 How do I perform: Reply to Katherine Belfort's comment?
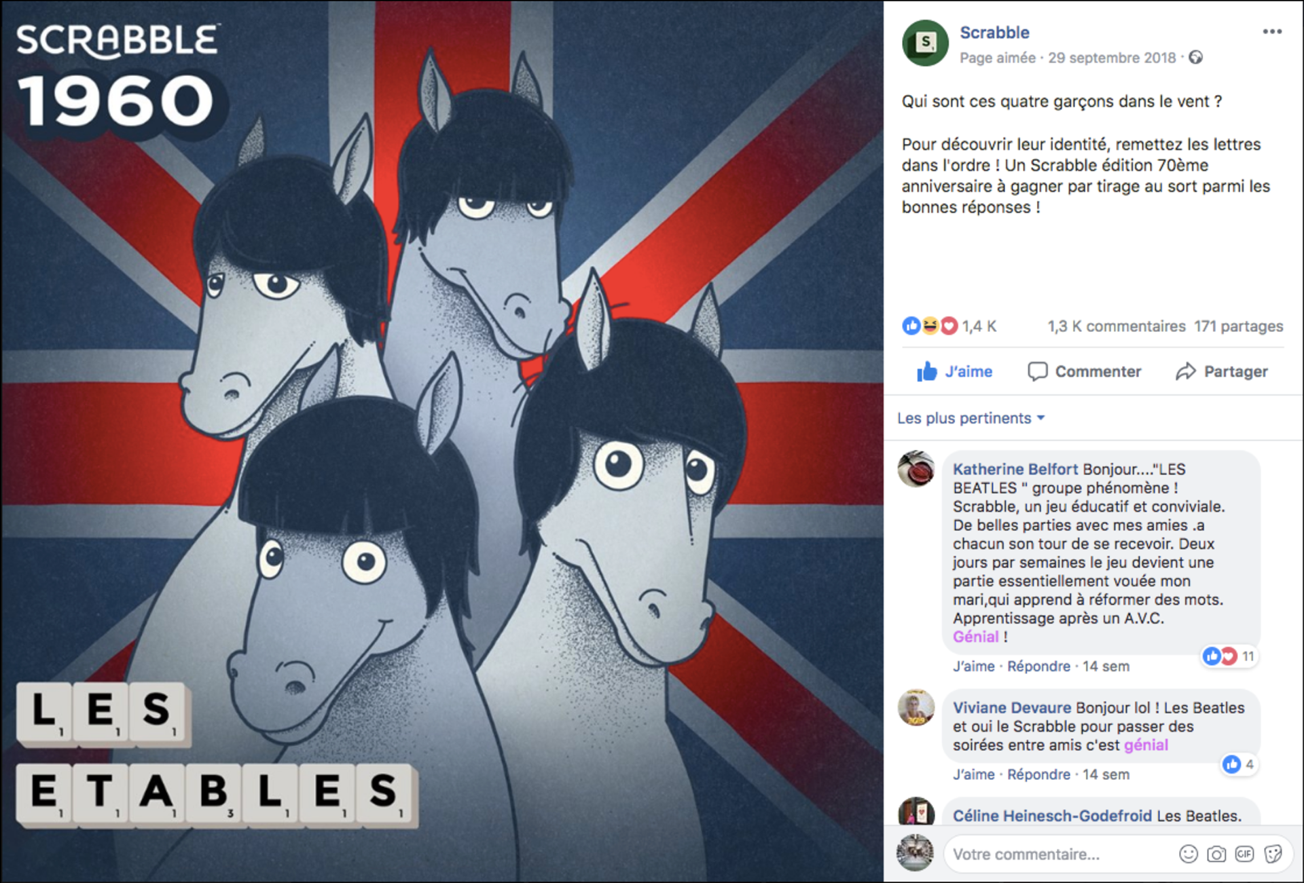click(x=1038, y=666)
